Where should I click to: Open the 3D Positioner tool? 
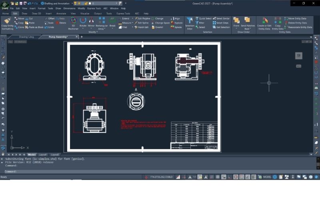coord(73,20)
